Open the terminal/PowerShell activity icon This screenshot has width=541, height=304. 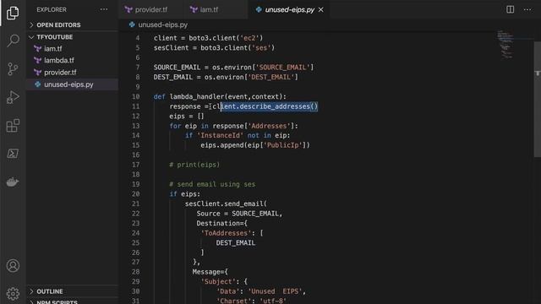[x=13, y=154]
